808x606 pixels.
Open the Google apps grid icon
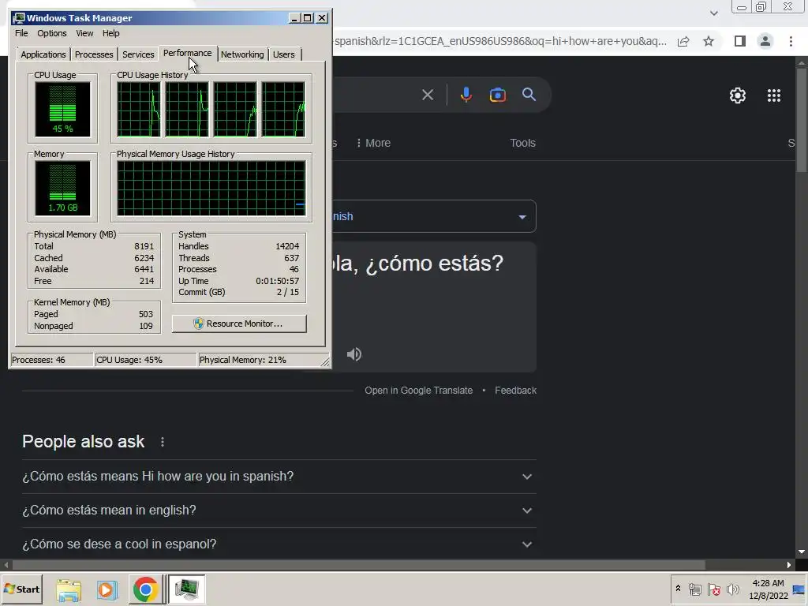tap(773, 95)
